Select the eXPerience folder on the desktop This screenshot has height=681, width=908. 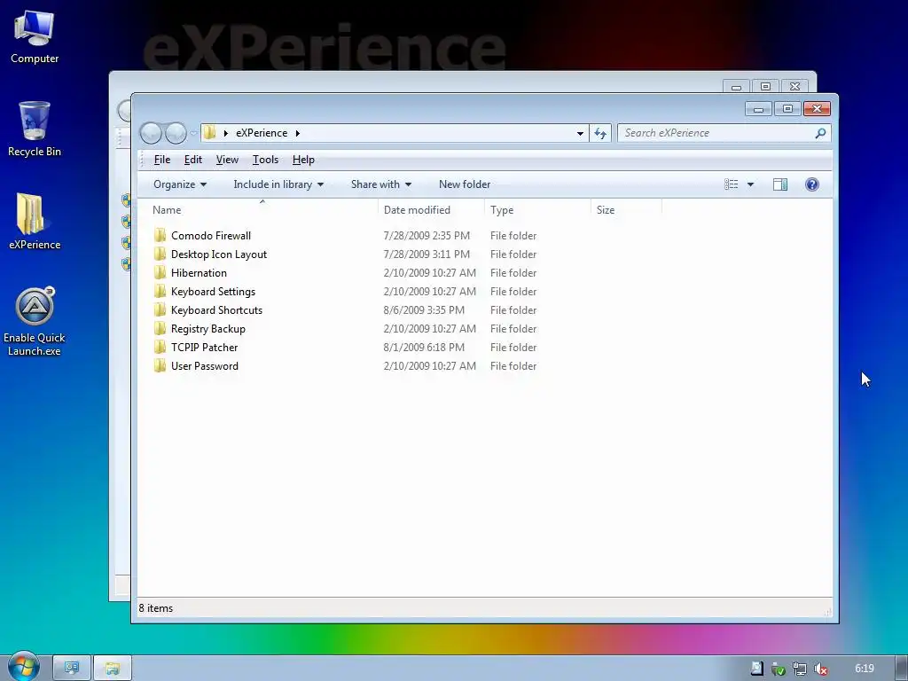(x=35, y=221)
